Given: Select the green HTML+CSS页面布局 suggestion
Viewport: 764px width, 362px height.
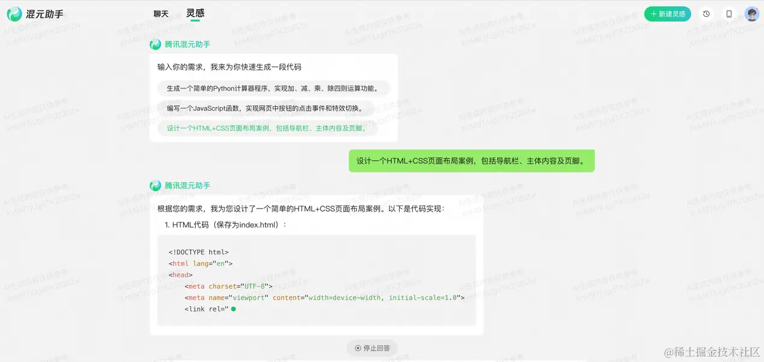Looking at the screenshot, I should (267, 128).
